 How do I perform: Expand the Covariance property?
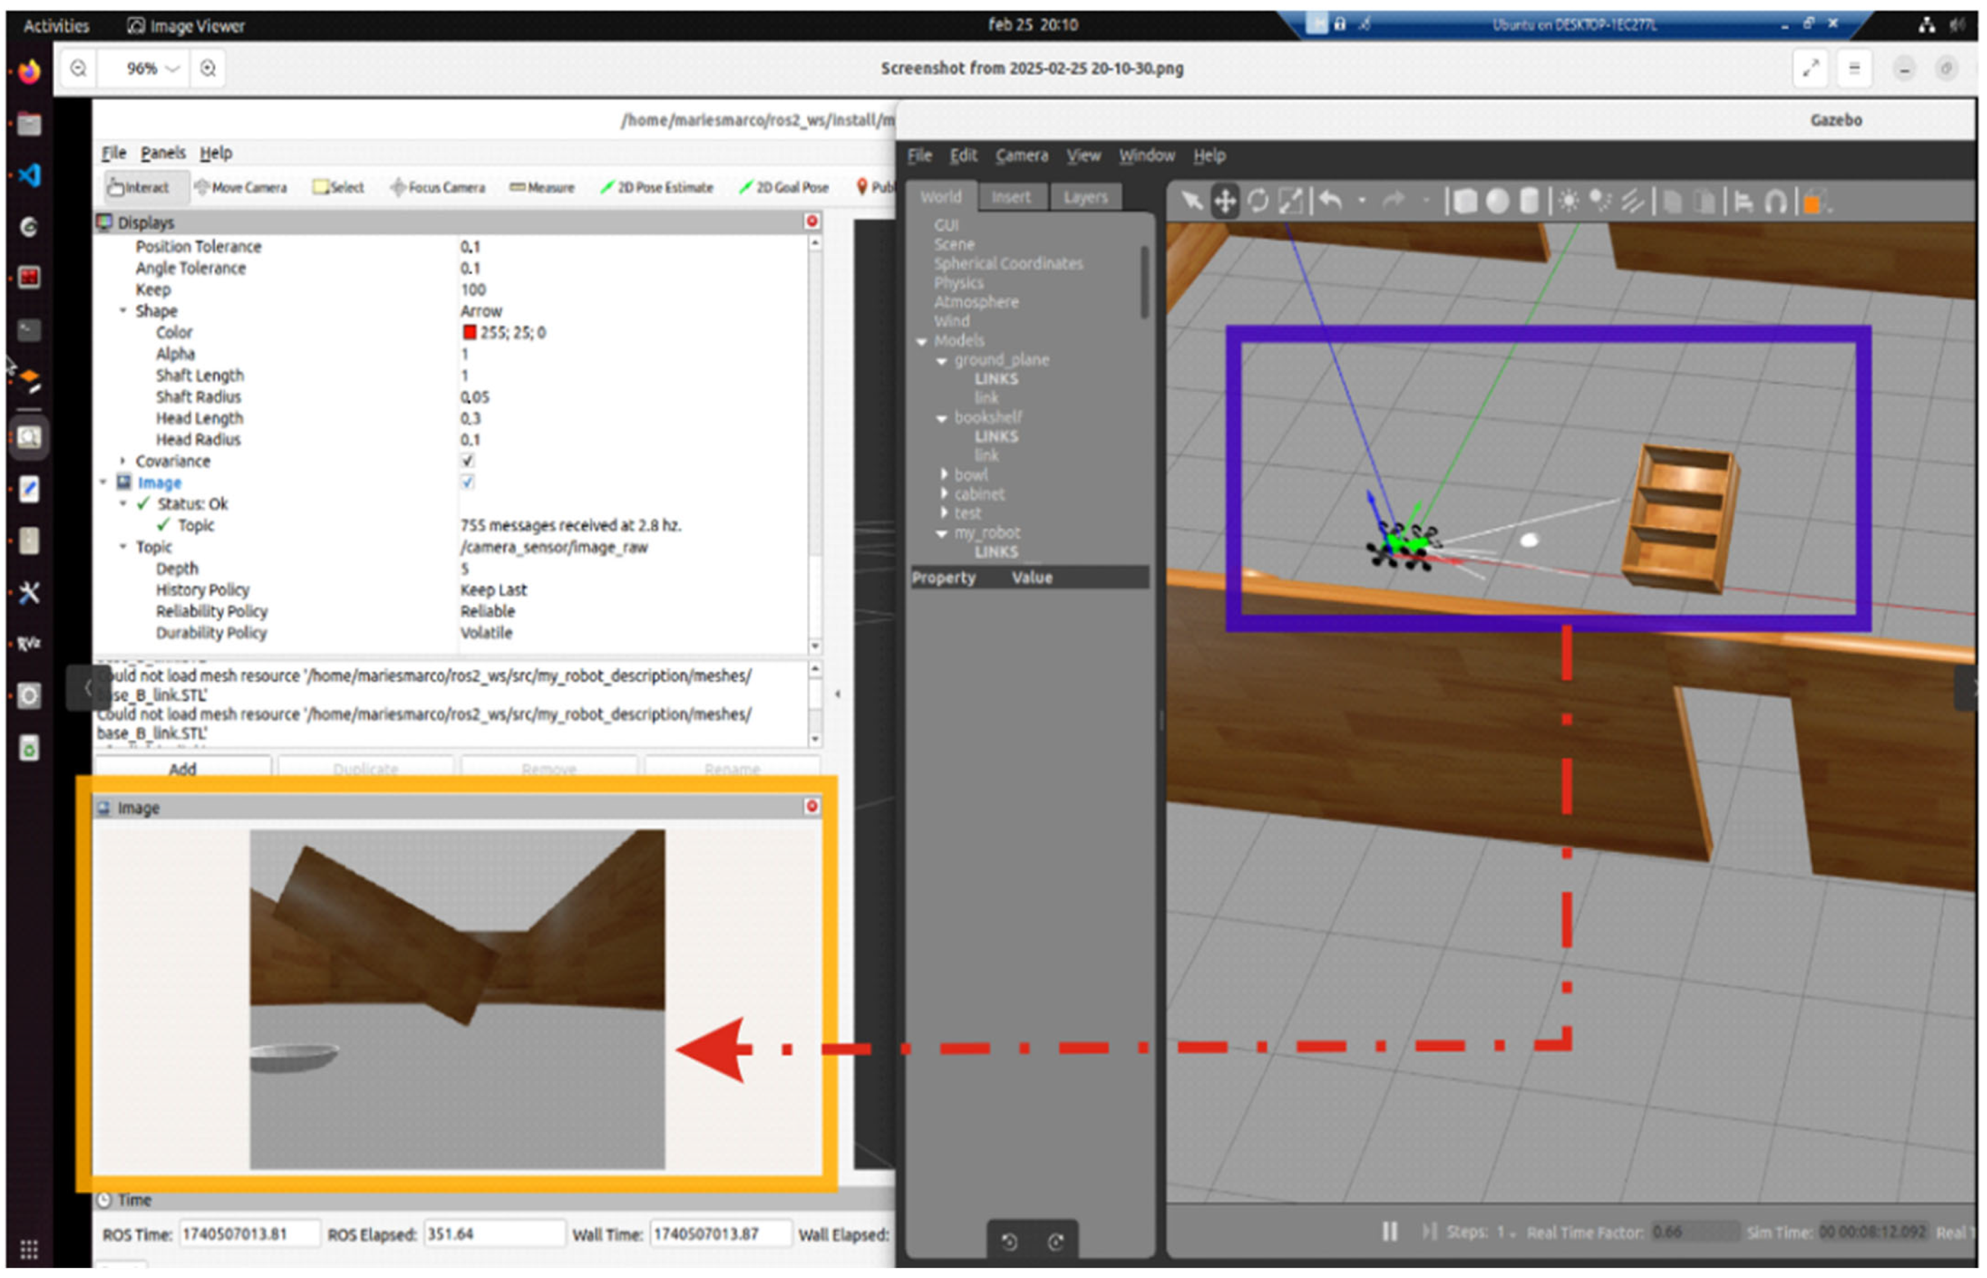[x=123, y=461]
